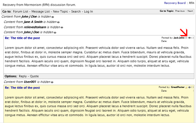Jump to the Next topic
Viewport: 196px width, 123px height.
[190, 11]
